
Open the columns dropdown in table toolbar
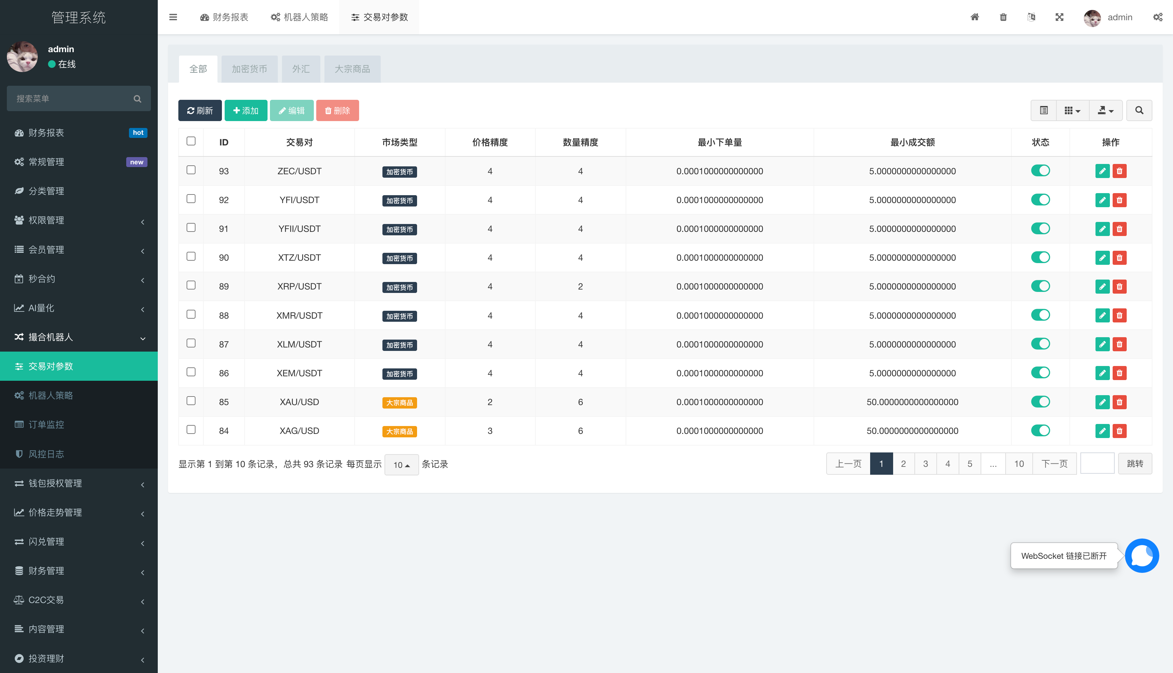[1072, 110]
